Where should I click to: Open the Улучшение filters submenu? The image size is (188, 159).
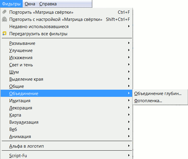[21, 51]
